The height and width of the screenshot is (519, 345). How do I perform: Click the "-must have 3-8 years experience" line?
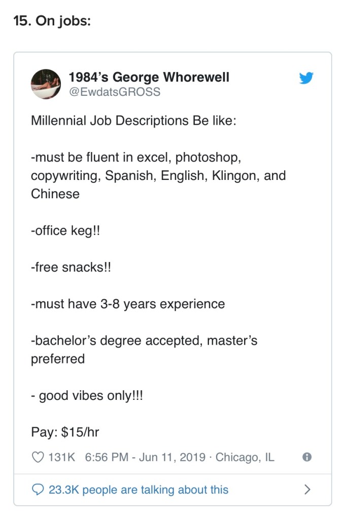pyautogui.click(x=127, y=304)
